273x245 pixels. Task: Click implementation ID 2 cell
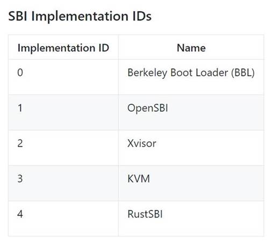63,148
